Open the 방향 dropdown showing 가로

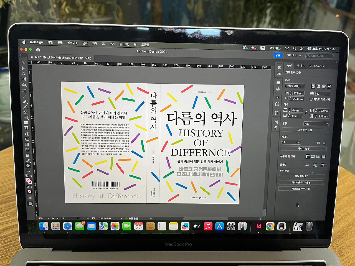[x=316, y=123]
